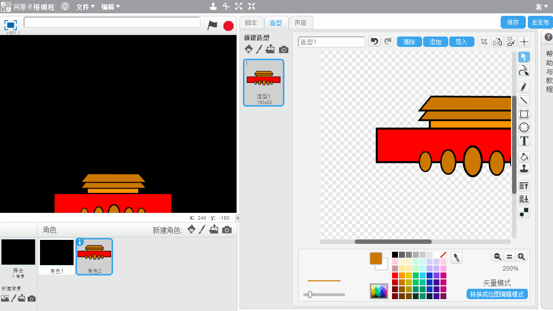553x311 pixels.
Task: Select the Grow sprite tool
Action: (x=239, y=6)
